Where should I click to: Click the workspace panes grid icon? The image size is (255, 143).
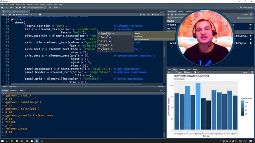pos(50,8)
